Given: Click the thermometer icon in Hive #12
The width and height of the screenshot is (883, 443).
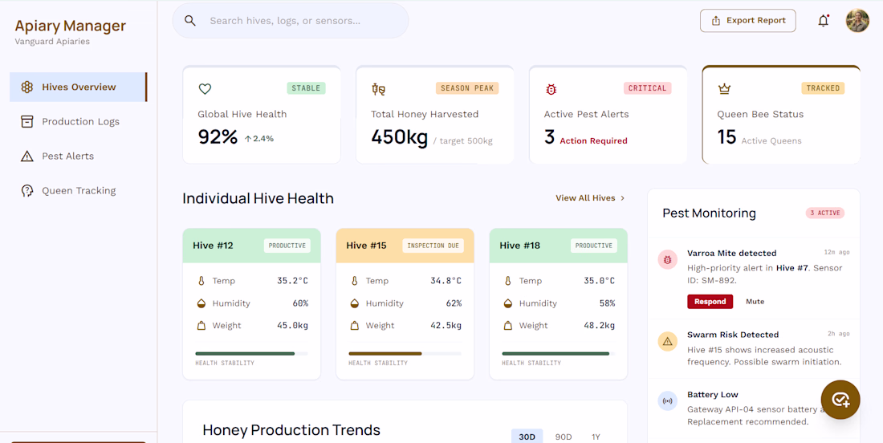Looking at the screenshot, I should point(201,281).
